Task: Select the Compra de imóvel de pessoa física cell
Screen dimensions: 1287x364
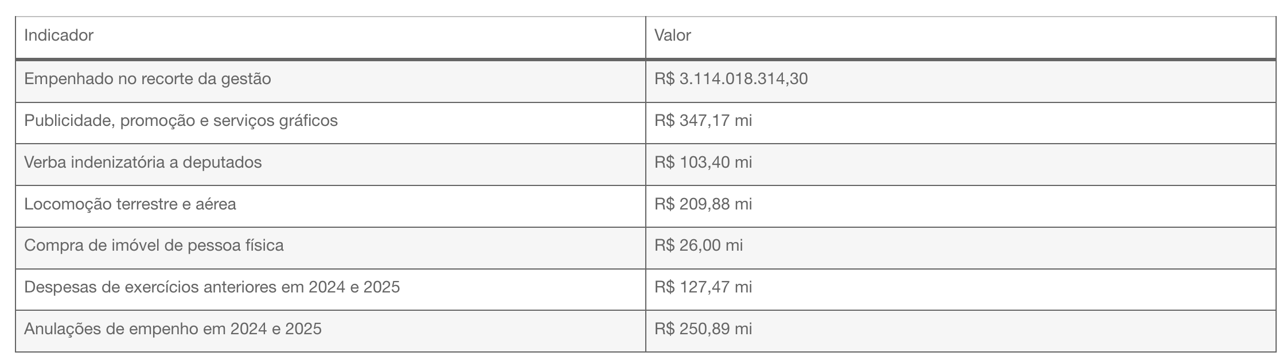Action: click(x=331, y=248)
